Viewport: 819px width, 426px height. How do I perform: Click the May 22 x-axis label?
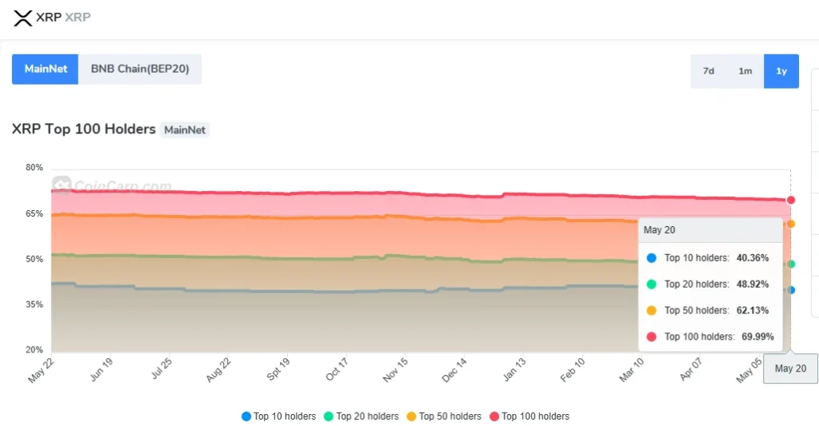point(40,371)
